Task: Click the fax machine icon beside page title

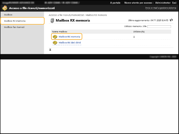Action: pyautogui.click(x=52, y=21)
